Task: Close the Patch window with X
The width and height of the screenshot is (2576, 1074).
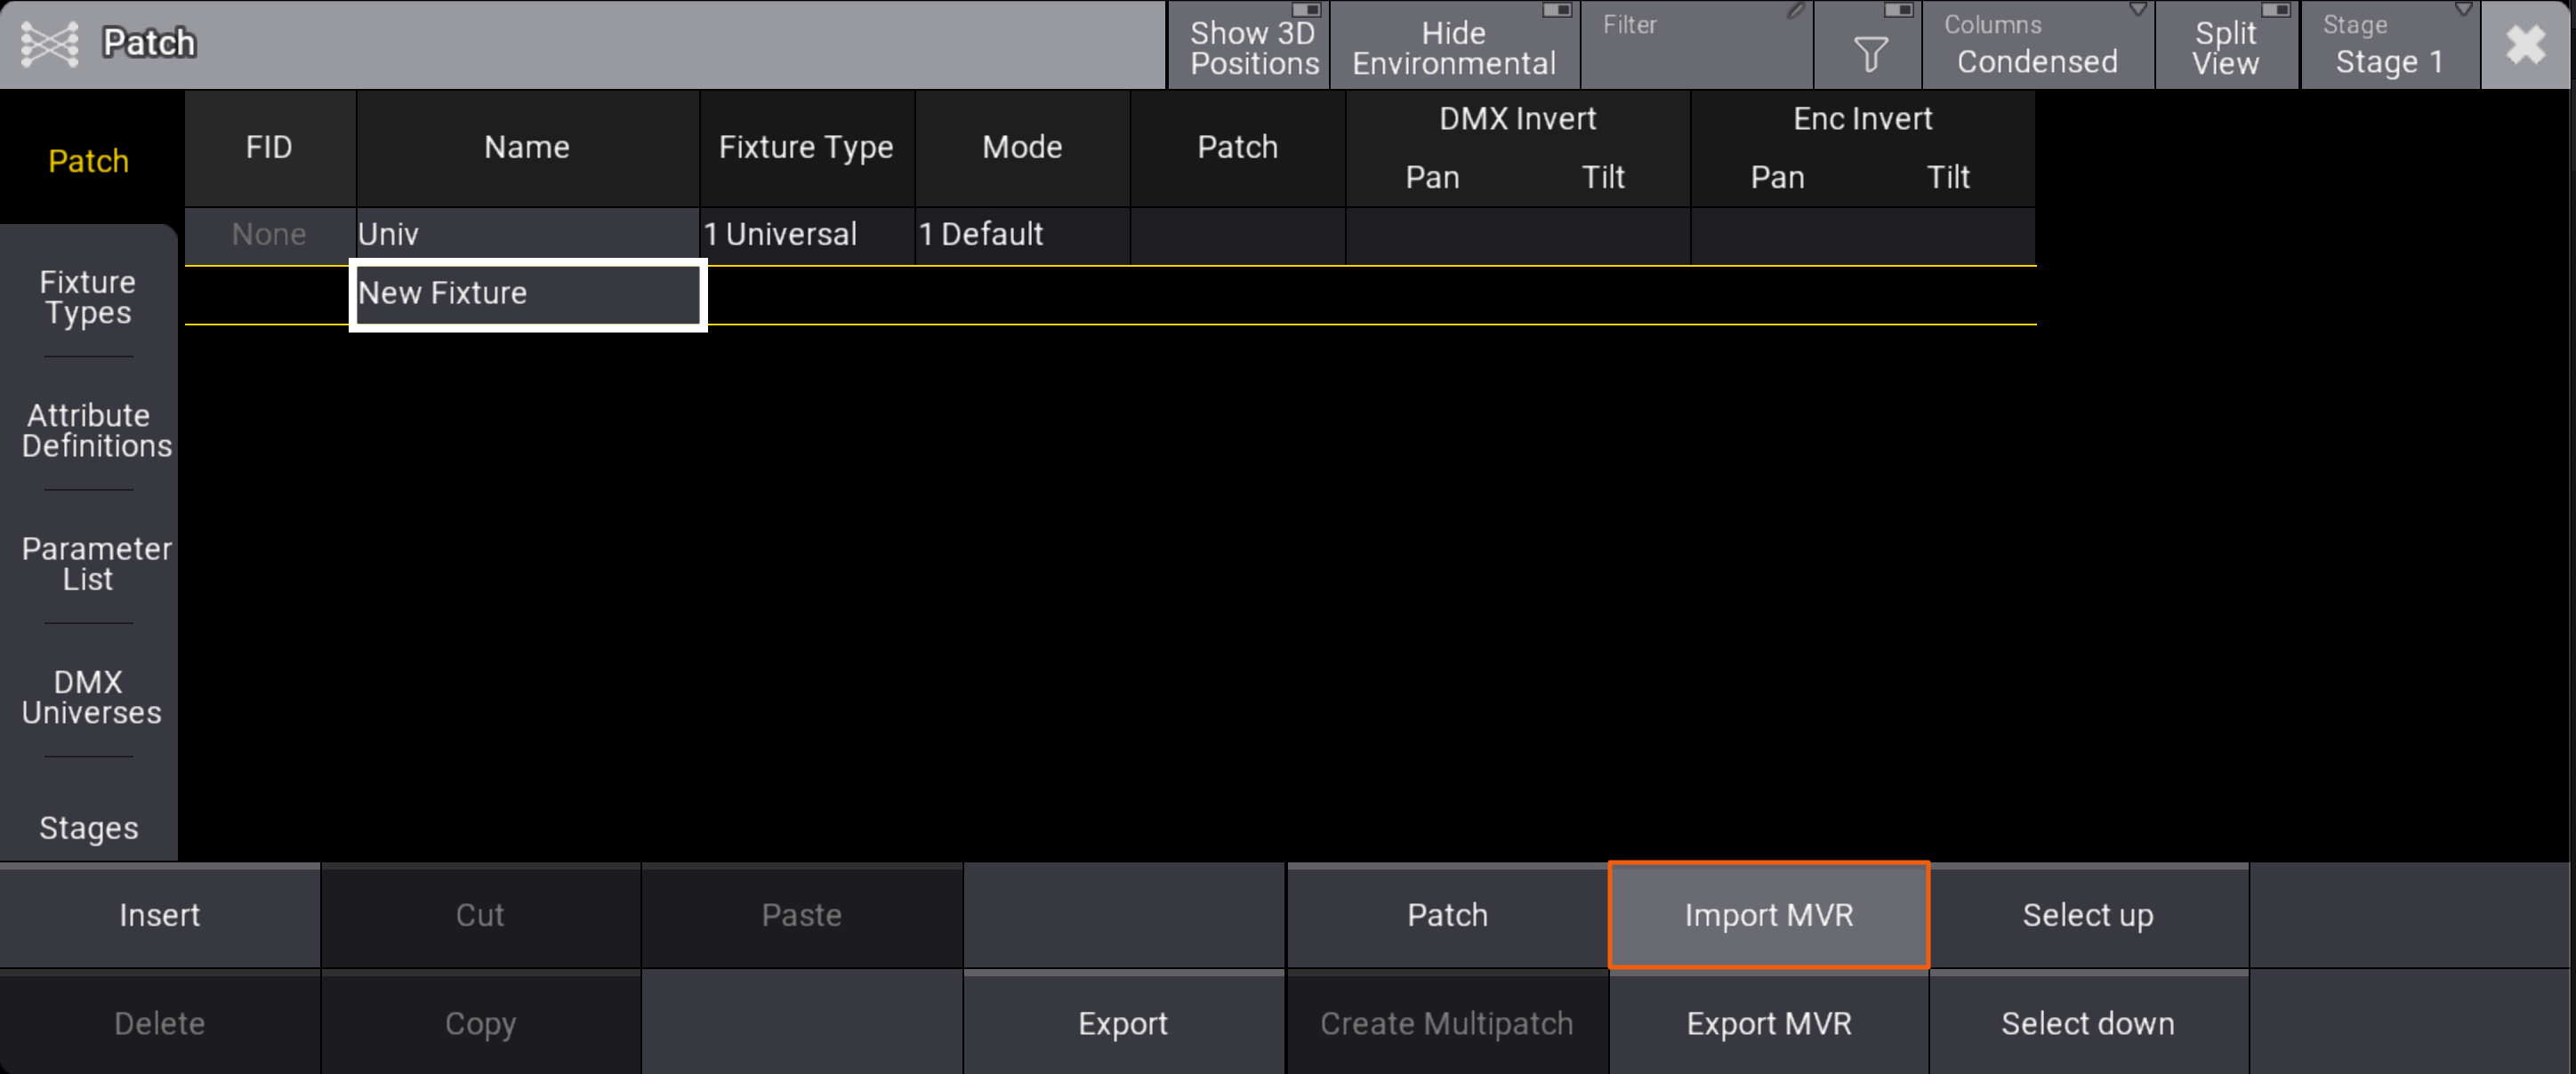Action: [x=2526, y=44]
